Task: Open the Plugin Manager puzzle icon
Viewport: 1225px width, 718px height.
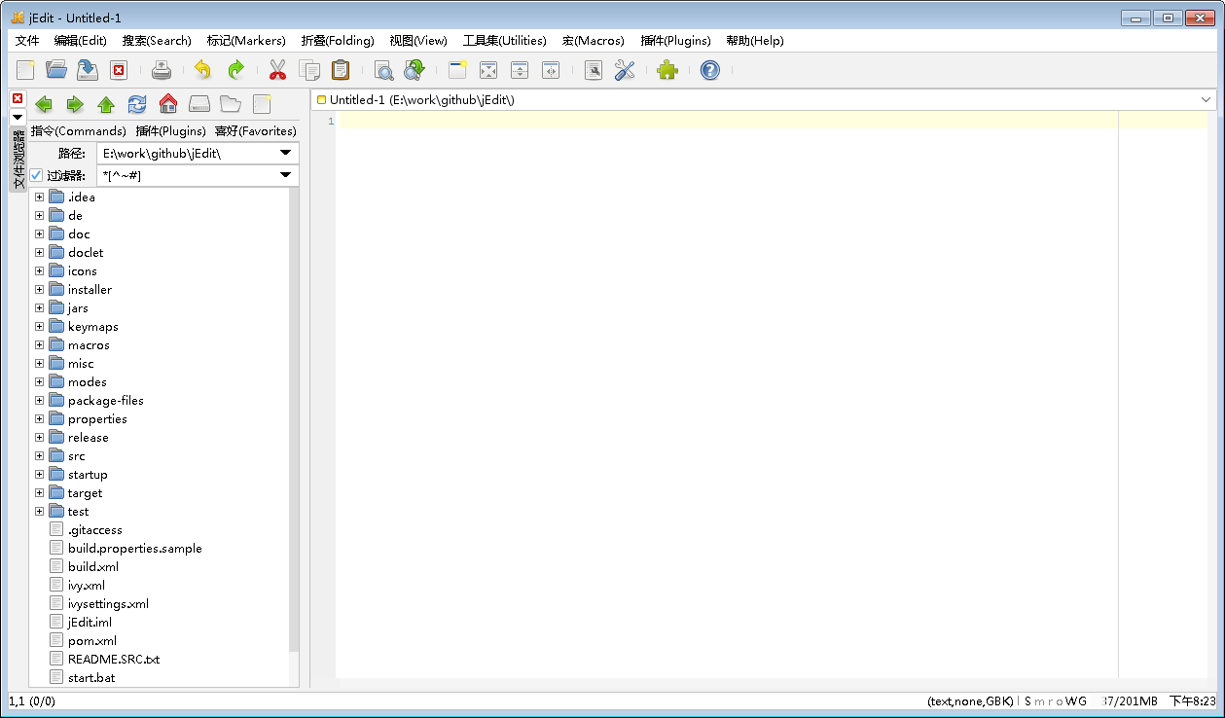Action: click(668, 69)
